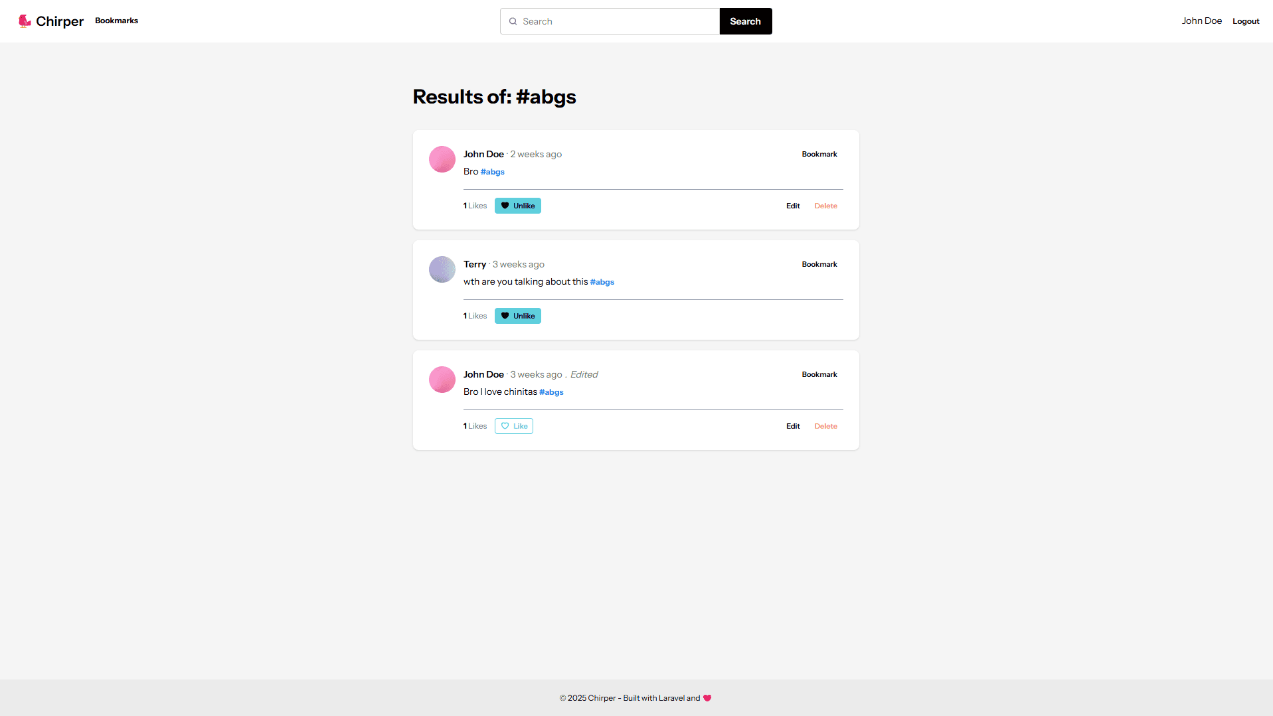Click the magnifier icon in search box

[x=513, y=21]
